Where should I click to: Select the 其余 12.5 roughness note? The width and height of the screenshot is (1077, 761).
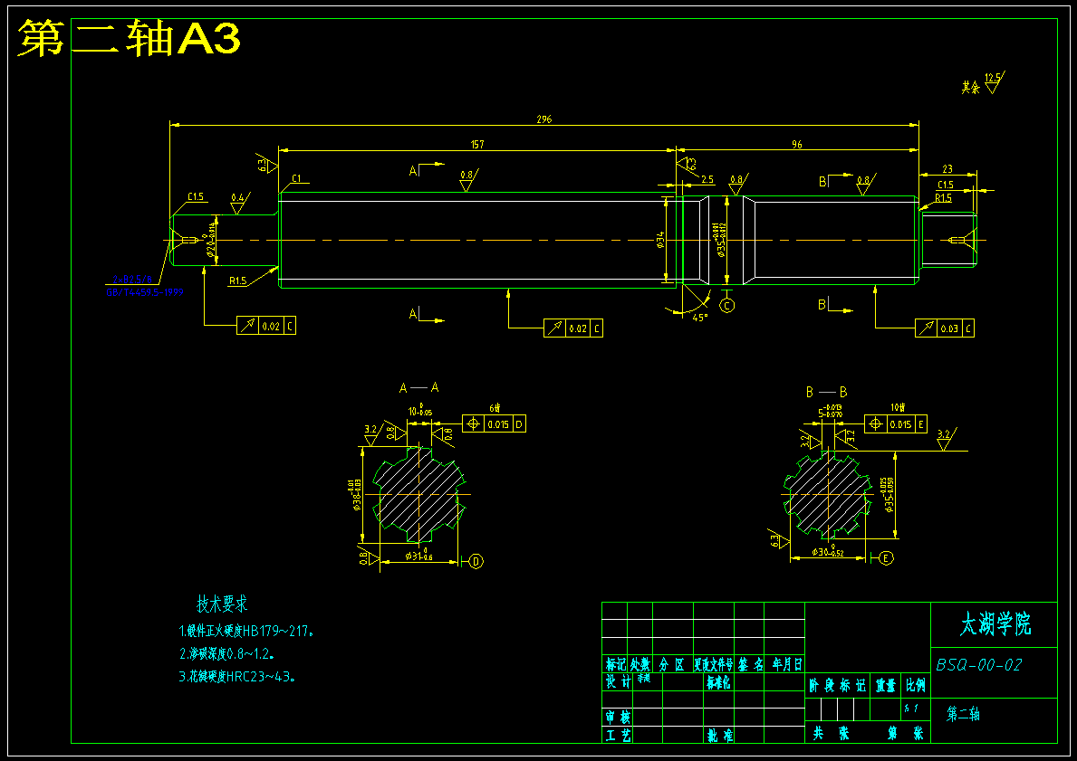pyautogui.click(x=983, y=83)
